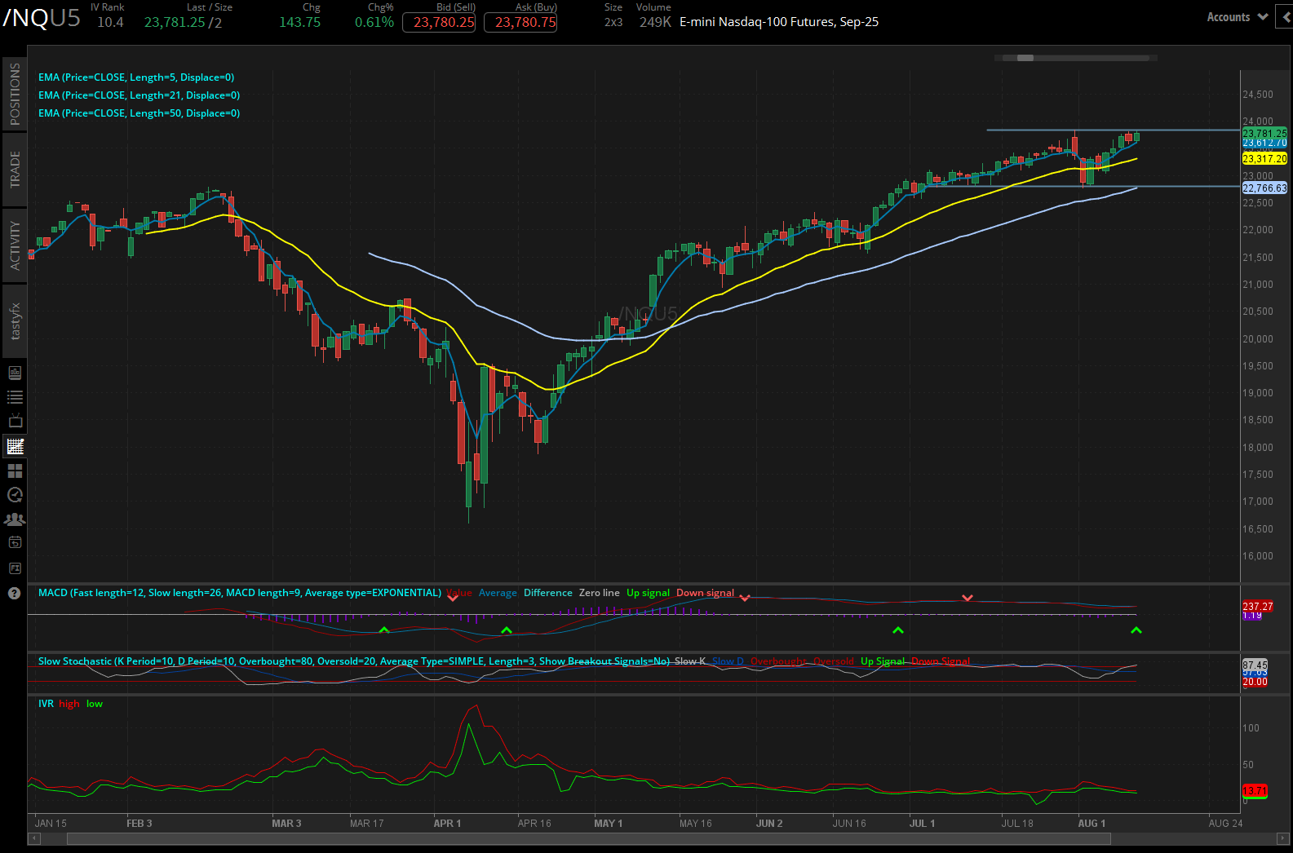Click the MACD Up signal legend text
This screenshot has height=853, width=1293.
pyautogui.click(x=648, y=593)
